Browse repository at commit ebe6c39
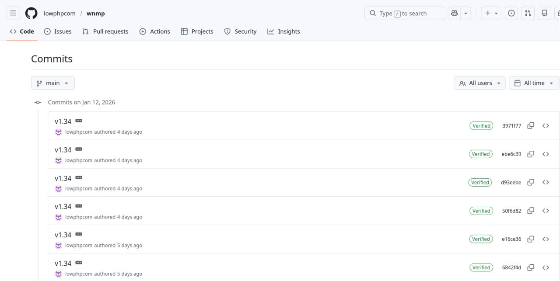The image size is (560, 281). coord(546,154)
